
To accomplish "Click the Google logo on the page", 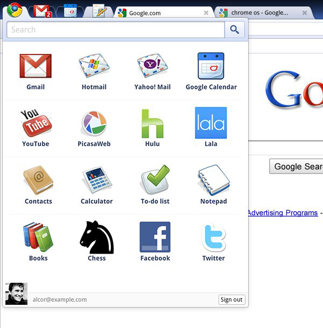I will point(294,89).
